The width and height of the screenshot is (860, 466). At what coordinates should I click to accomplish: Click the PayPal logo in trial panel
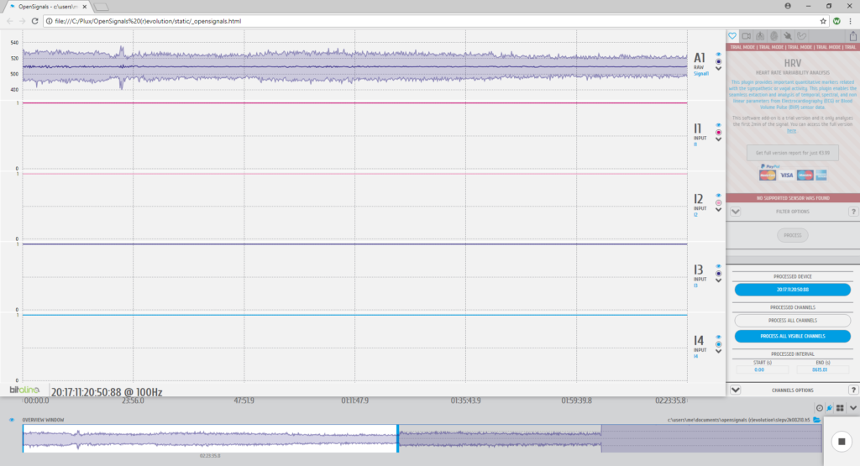(x=771, y=166)
